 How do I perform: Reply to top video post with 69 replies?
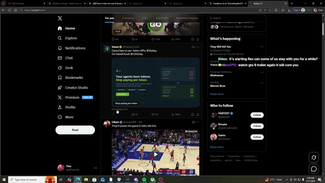pyautogui.click(x=115, y=39)
